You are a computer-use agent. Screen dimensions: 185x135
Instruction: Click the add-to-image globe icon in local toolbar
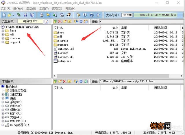[76, 81]
